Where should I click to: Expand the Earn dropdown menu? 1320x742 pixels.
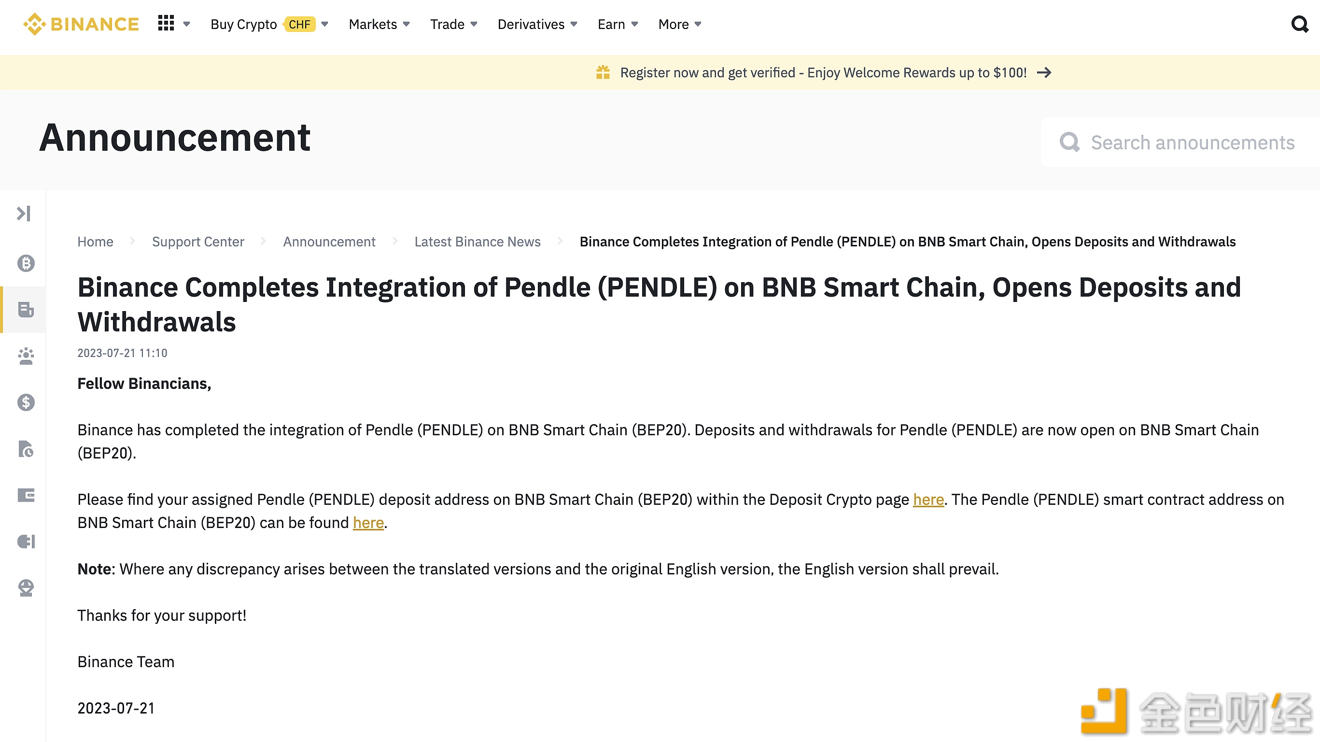pos(618,25)
